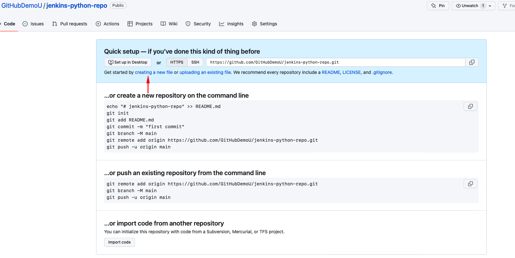This screenshot has width=515, height=258.
Task: Click the Unwatch button
Action: pos(474,6)
